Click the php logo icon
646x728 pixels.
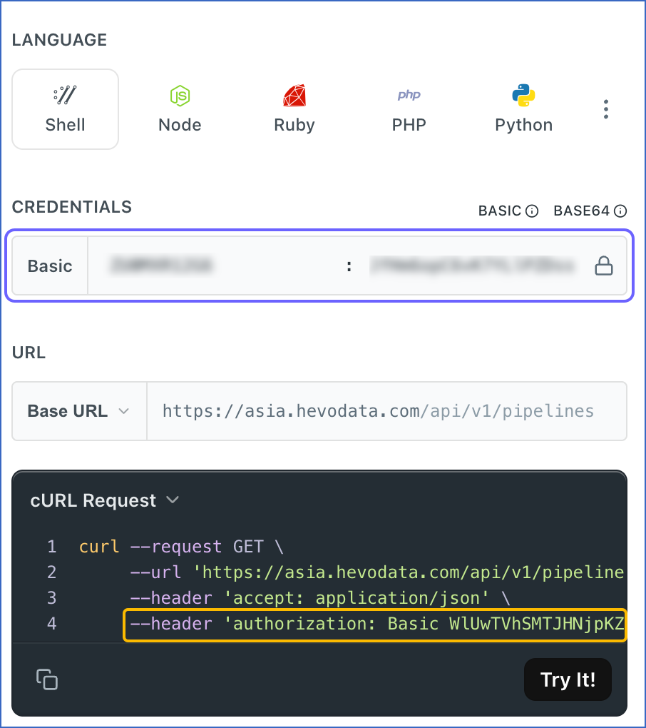(409, 95)
